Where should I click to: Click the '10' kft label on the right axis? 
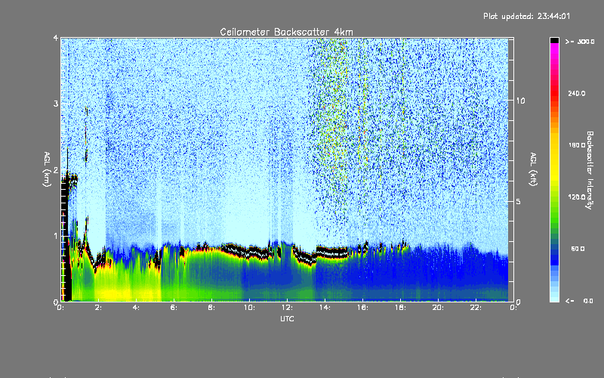click(520, 101)
